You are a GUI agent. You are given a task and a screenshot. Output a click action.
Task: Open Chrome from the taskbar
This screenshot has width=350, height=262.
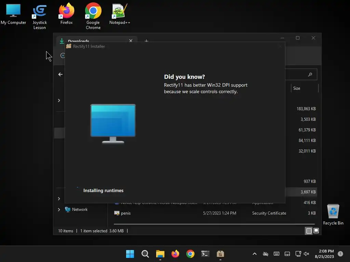[190, 254]
